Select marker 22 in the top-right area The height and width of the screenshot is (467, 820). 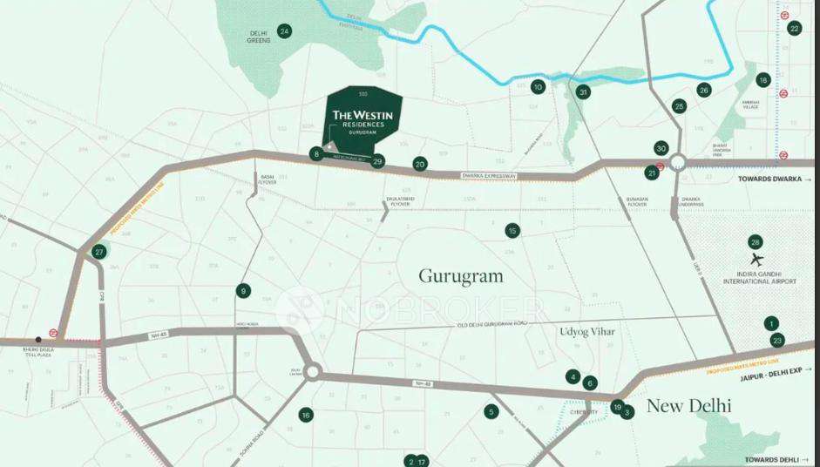[794, 28]
